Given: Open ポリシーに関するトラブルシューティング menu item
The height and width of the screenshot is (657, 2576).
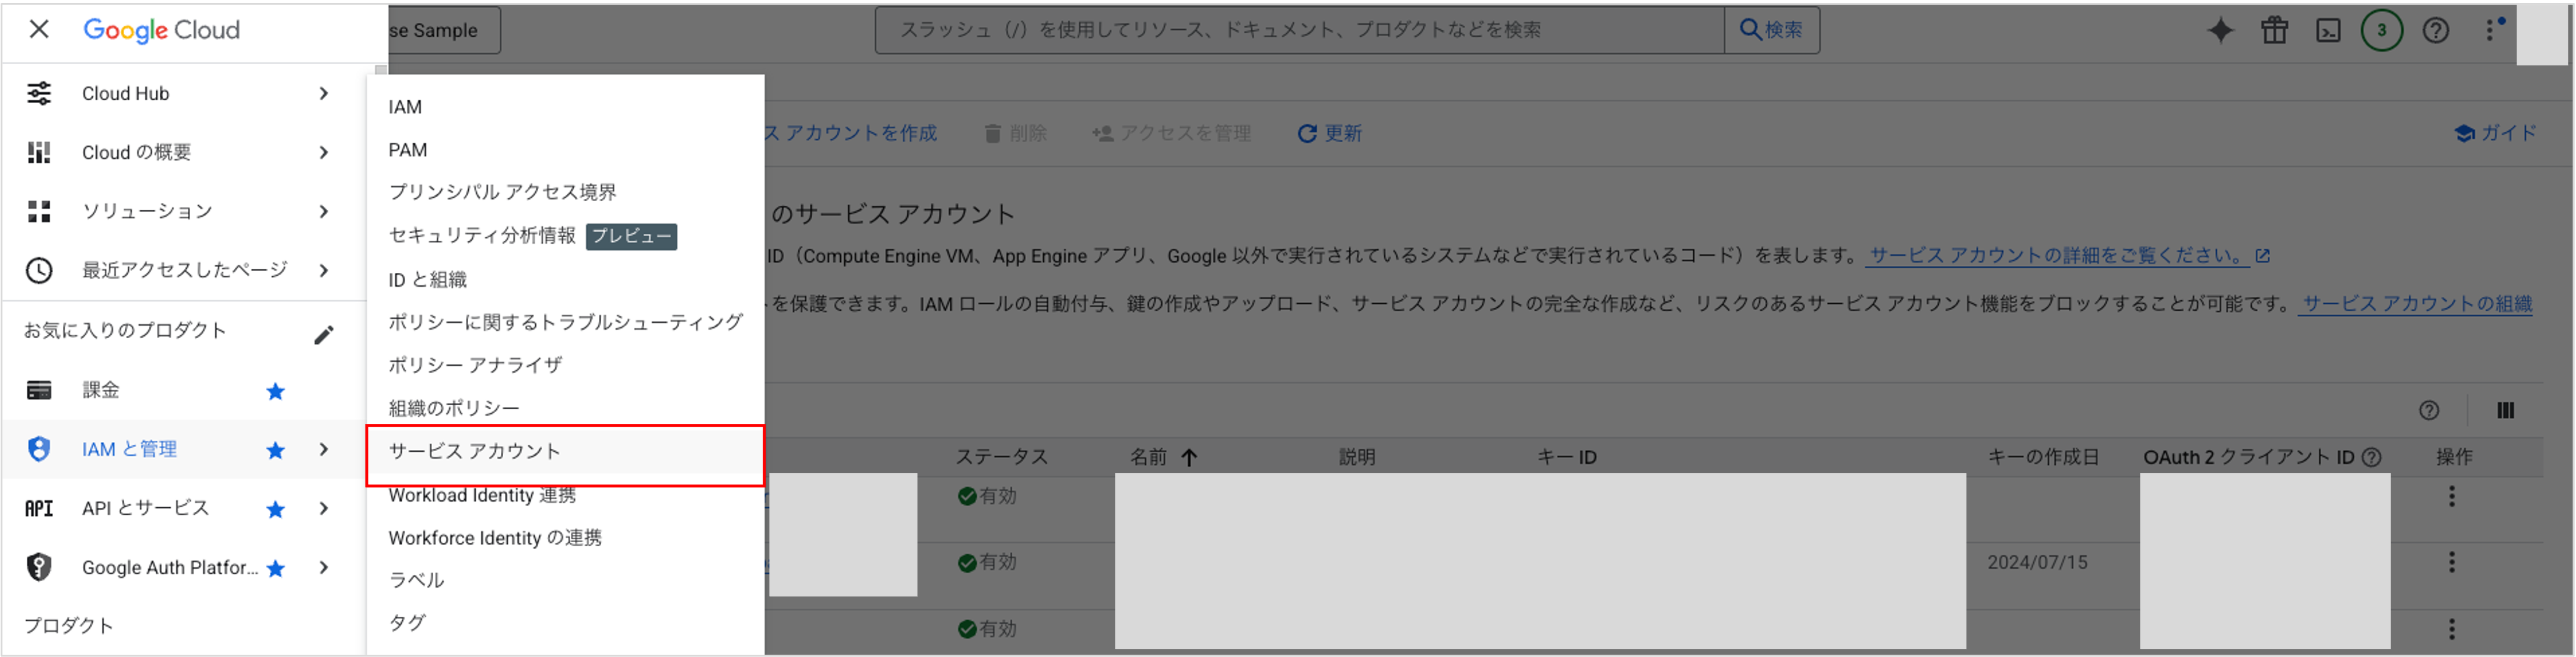Looking at the screenshot, I should pyautogui.click(x=565, y=322).
